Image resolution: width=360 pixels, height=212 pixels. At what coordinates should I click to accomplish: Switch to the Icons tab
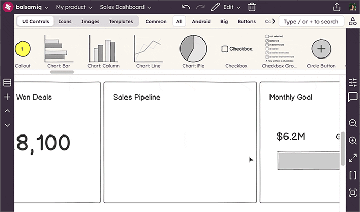(65, 22)
